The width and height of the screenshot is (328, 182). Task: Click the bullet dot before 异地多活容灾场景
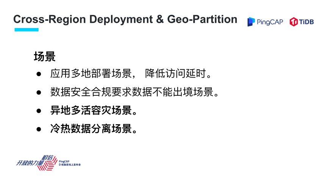coord(39,111)
